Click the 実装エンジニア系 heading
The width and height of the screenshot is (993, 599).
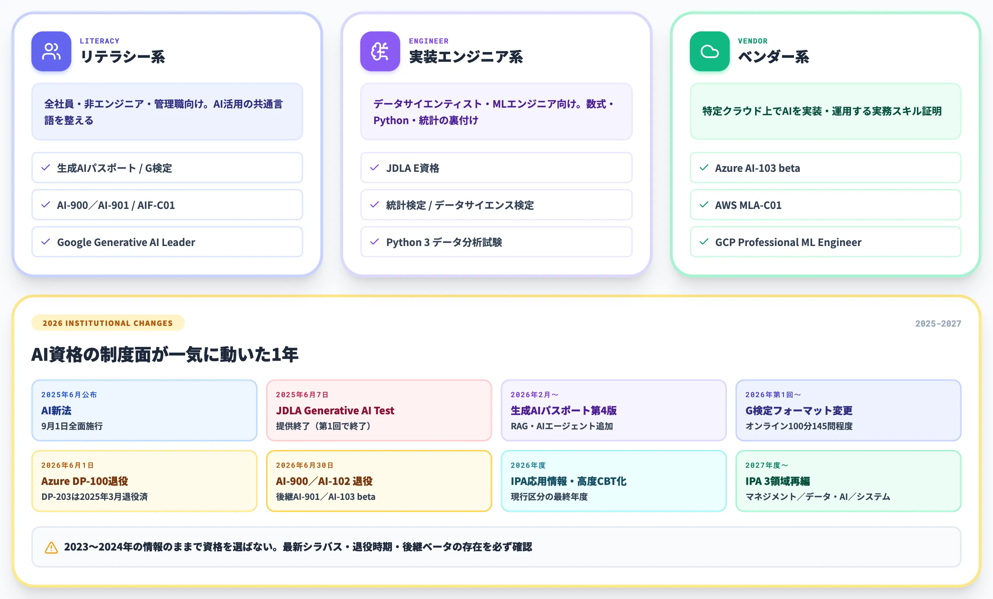coord(466,57)
